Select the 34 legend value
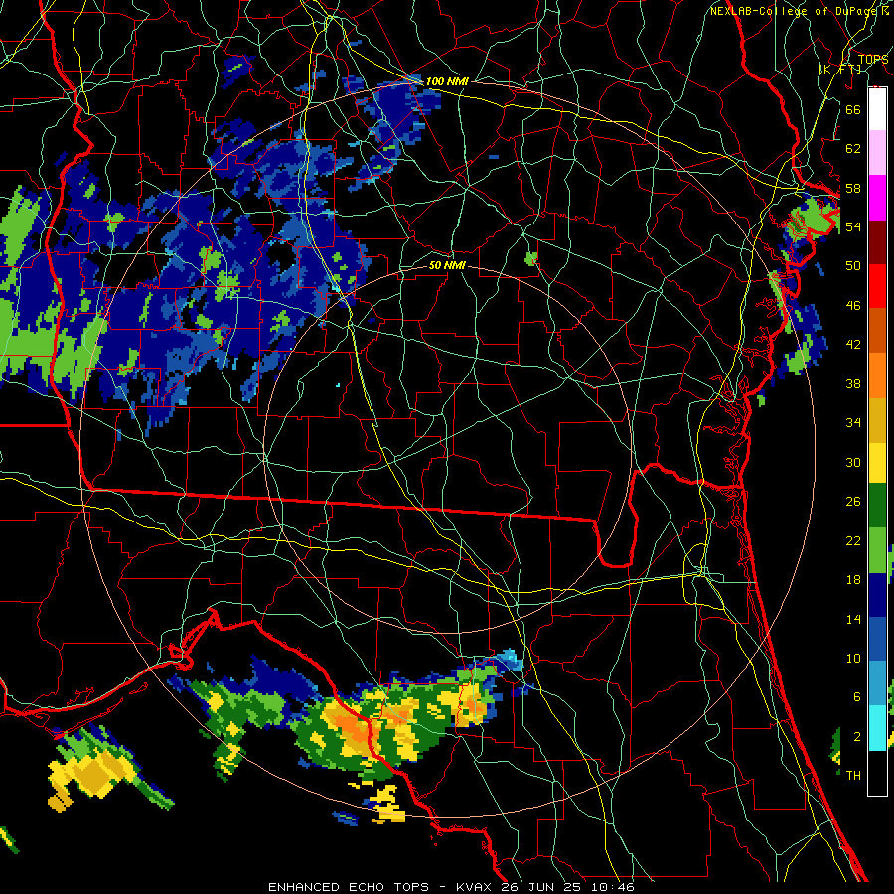This screenshot has height=894, width=894. point(853,423)
